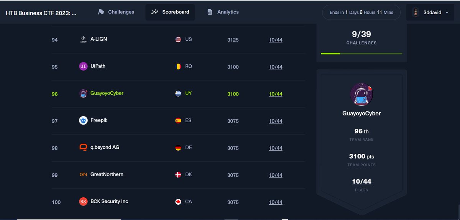This screenshot has width=460, height=220.
Task: Click the Romania flag icon
Action: (178, 66)
